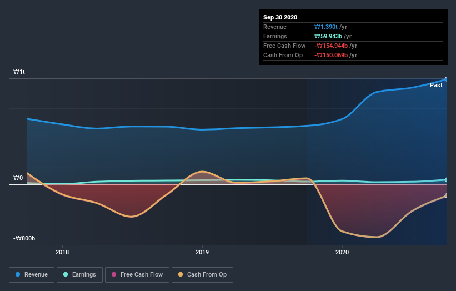Click the teal Earnings endpoint marker
456x291 pixels.
point(447,180)
